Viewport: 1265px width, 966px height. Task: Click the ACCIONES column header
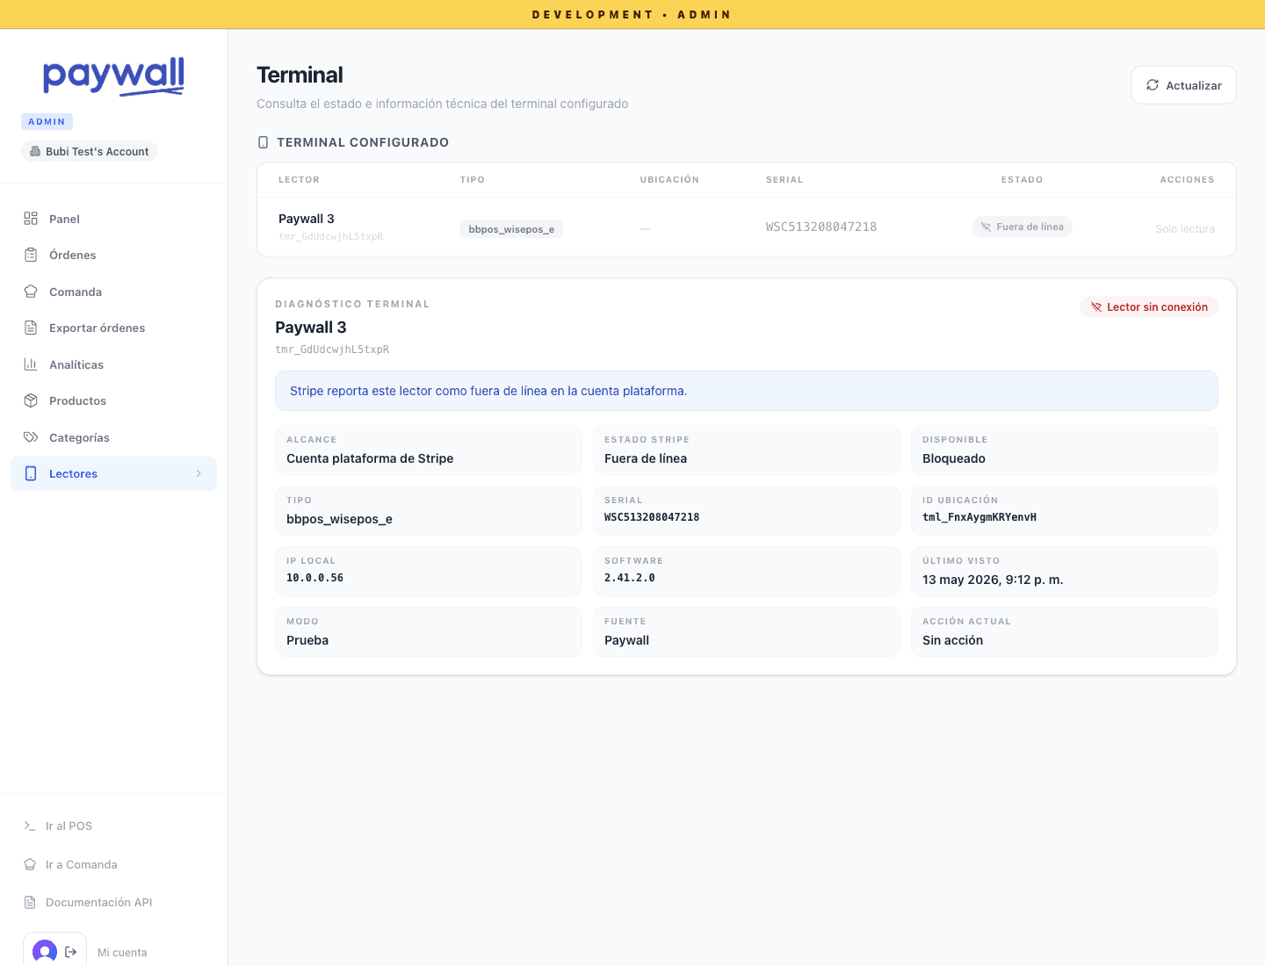[x=1188, y=180]
